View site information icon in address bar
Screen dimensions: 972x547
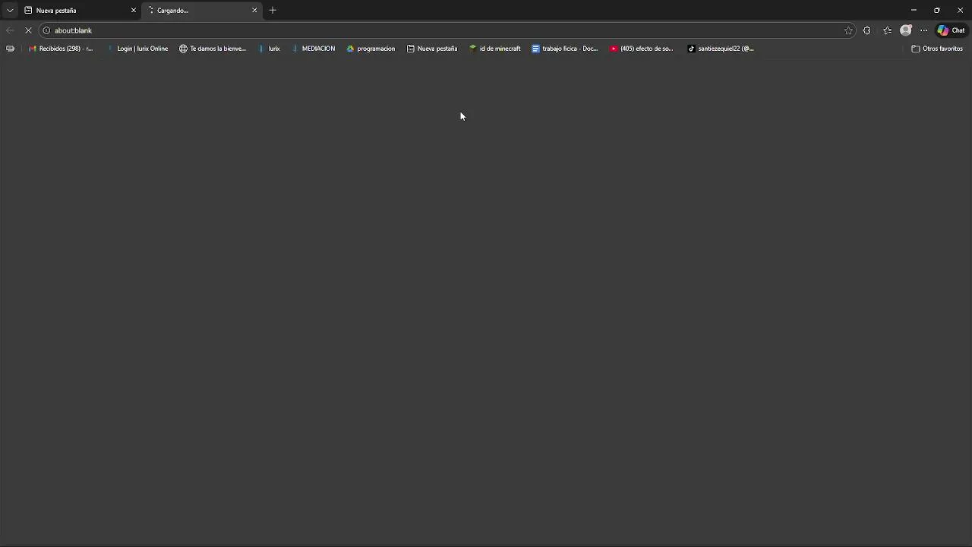click(x=46, y=30)
